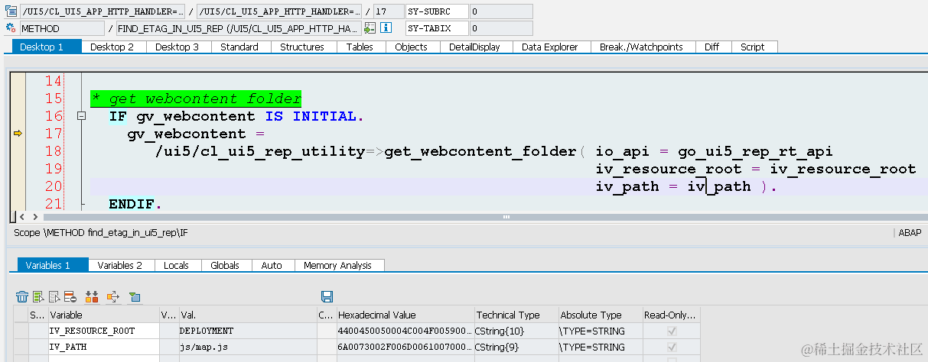Click the blue information icon

pyautogui.click(x=386, y=28)
